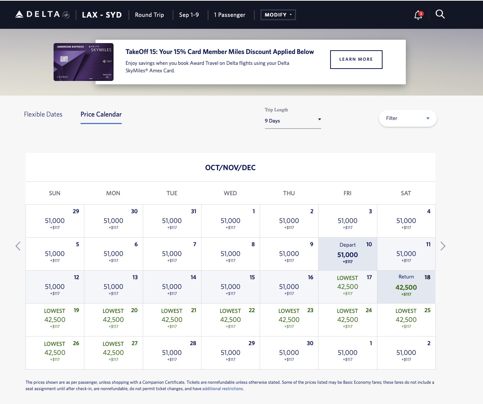Screen dimensions: 483x404
Task: View later dates with right chevron arrow
Action: click(443, 246)
